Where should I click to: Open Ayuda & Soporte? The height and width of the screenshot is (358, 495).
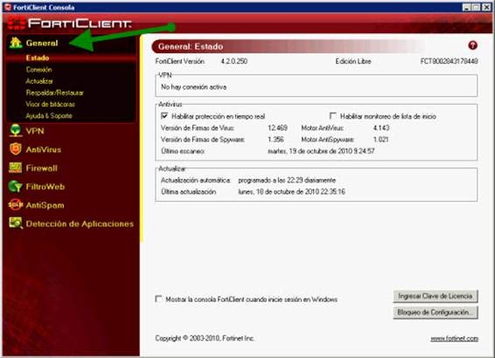click(49, 115)
